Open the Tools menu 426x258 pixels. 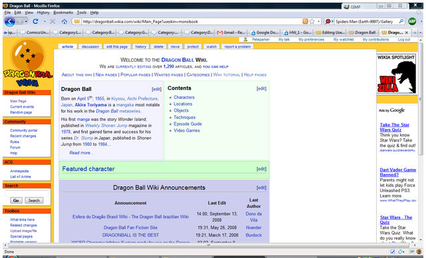coord(81,13)
